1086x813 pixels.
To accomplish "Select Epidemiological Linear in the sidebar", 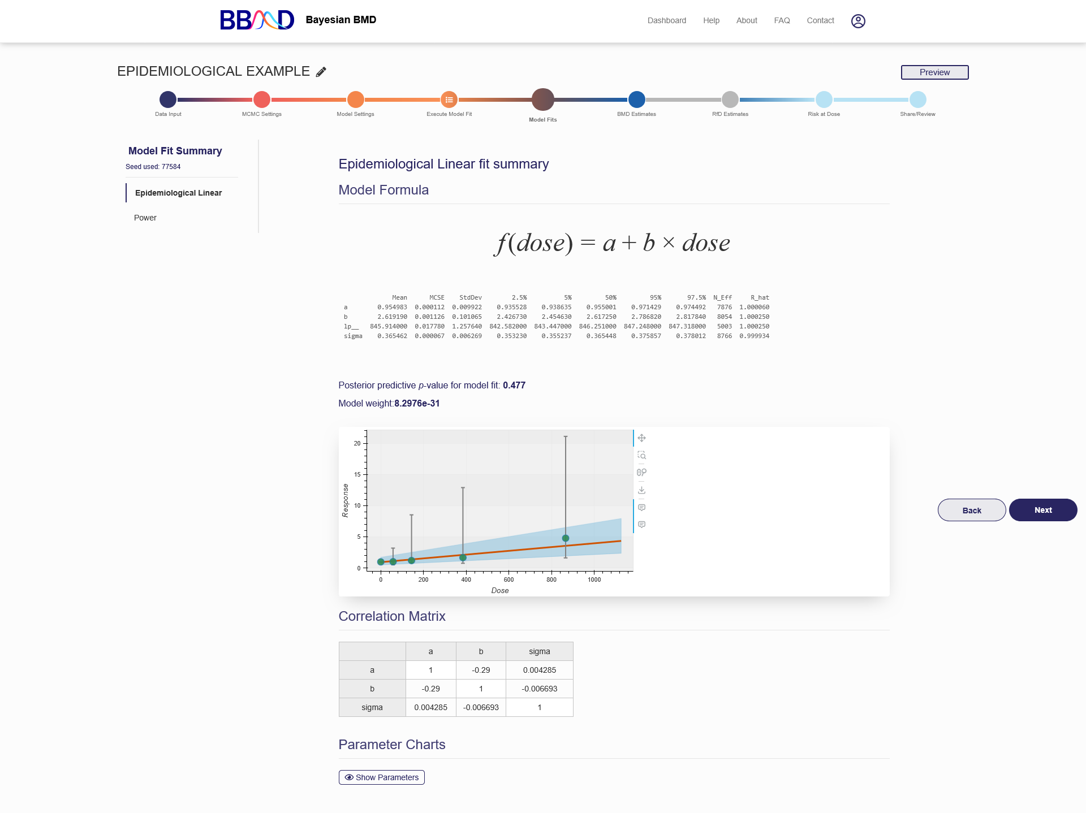I will 178,193.
